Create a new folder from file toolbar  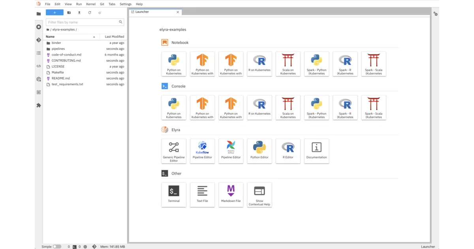69,13
